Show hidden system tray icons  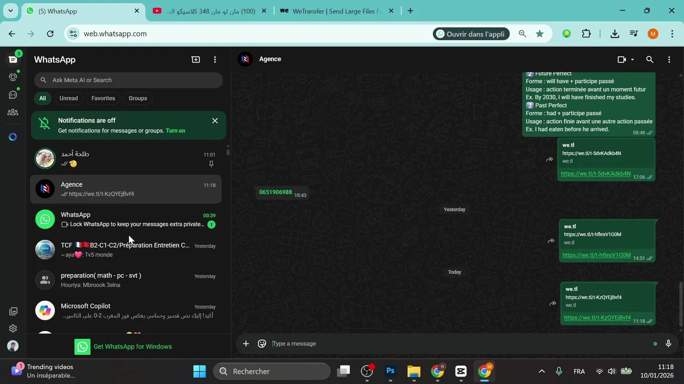(541, 371)
